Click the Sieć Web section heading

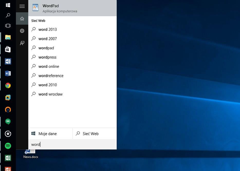(38, 21)
